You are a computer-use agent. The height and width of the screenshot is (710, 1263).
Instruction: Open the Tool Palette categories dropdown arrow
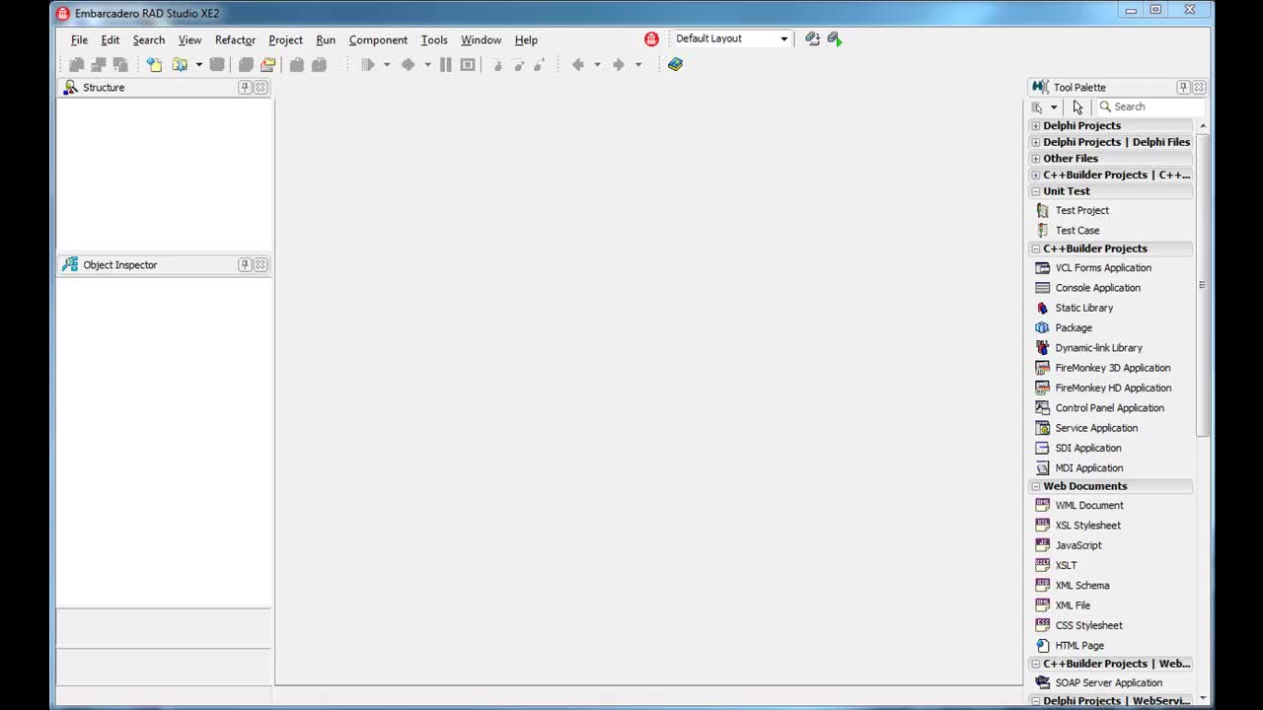click(1054, 107)
